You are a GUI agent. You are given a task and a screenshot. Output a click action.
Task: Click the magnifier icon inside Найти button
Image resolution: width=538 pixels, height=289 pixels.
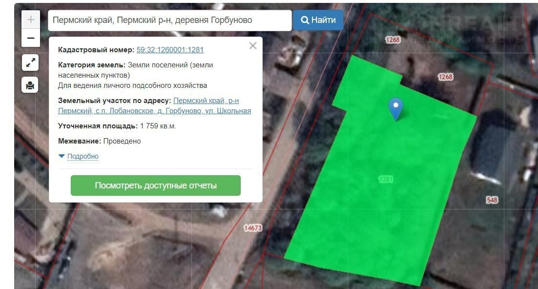click(305, 20)
